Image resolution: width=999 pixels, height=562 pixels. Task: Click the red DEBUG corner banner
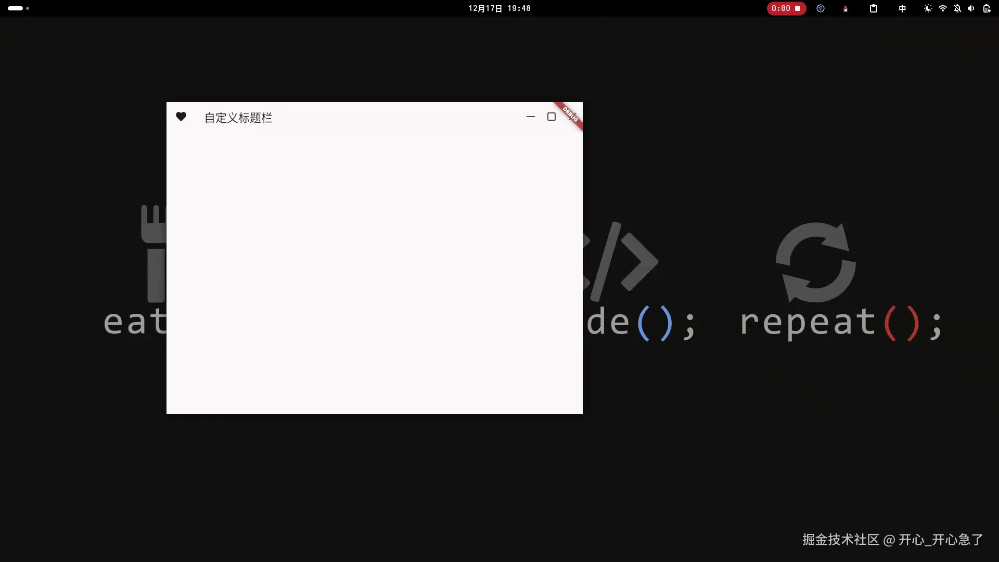(x=571, y=114)
